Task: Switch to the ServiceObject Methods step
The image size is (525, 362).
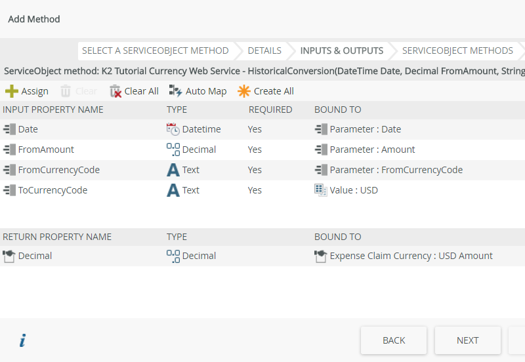Action: point(457,50)
